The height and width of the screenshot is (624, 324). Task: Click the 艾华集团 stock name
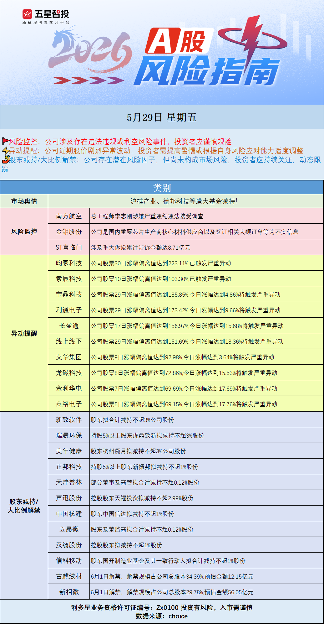pyautogui.click(x=69, y=357)
